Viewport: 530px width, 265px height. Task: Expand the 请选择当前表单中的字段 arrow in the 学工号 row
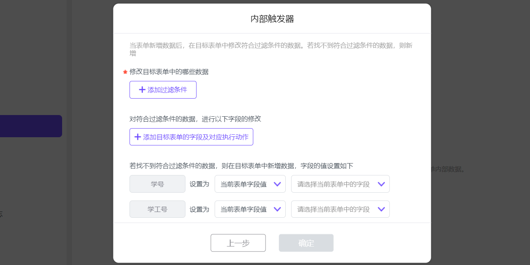pos(381,209)
